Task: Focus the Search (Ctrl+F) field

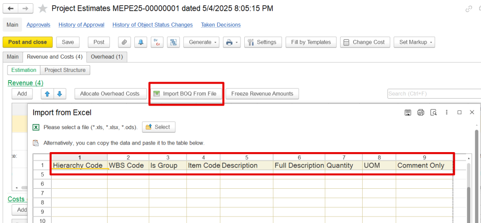Action: [434, 94]
